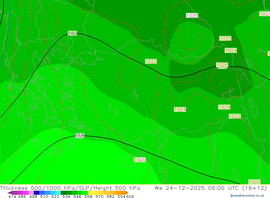The width and height of the screenshot is (270, 198).
Task: Select the legend value 522
Action: (55, 196)
